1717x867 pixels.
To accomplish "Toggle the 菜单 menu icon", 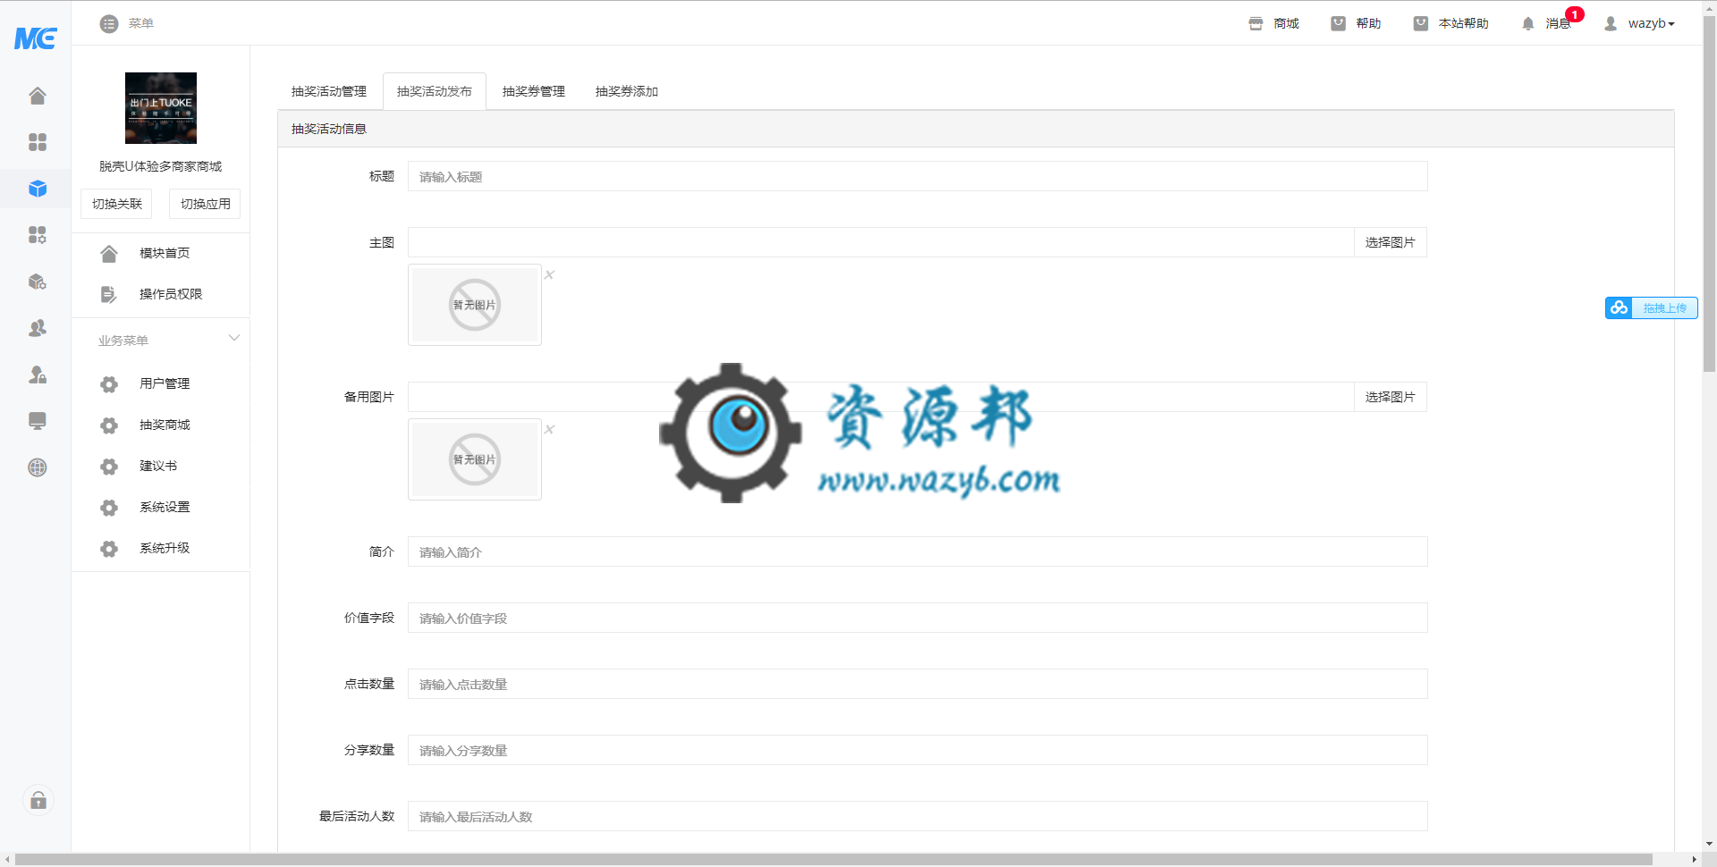I will pyautogui.click(x=109, y=24).
